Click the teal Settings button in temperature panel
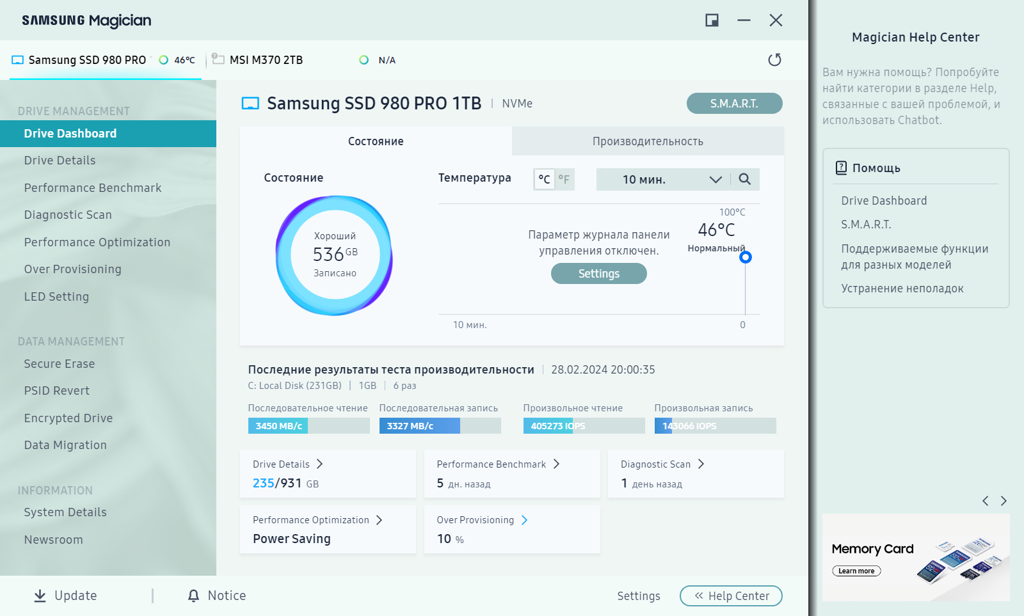This screenshot has width=1024, height=616. [x=599, y=274]
